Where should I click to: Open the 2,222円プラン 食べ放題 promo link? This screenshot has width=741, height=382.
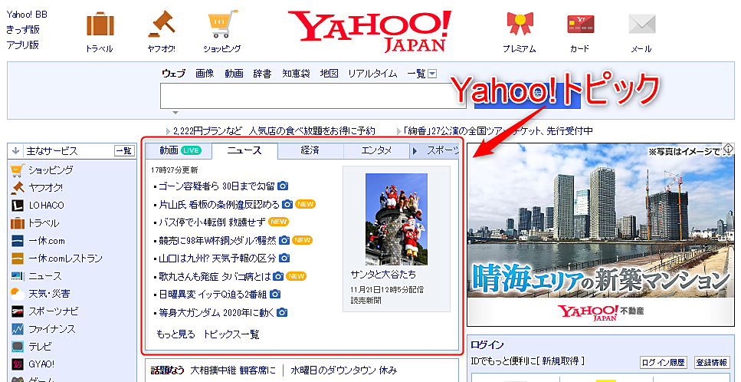coord(274,131)
